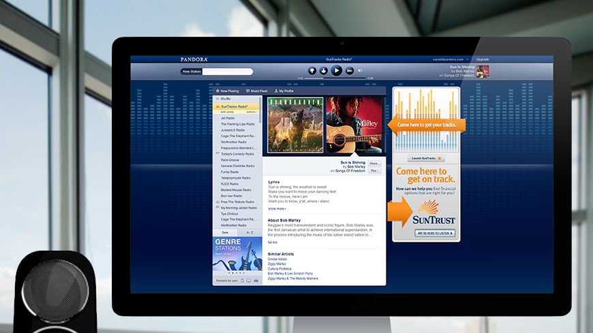The width and height of the screenshot is (593, 333).
Task: Open Sun Is Shining song link
Action: (352, 163)
